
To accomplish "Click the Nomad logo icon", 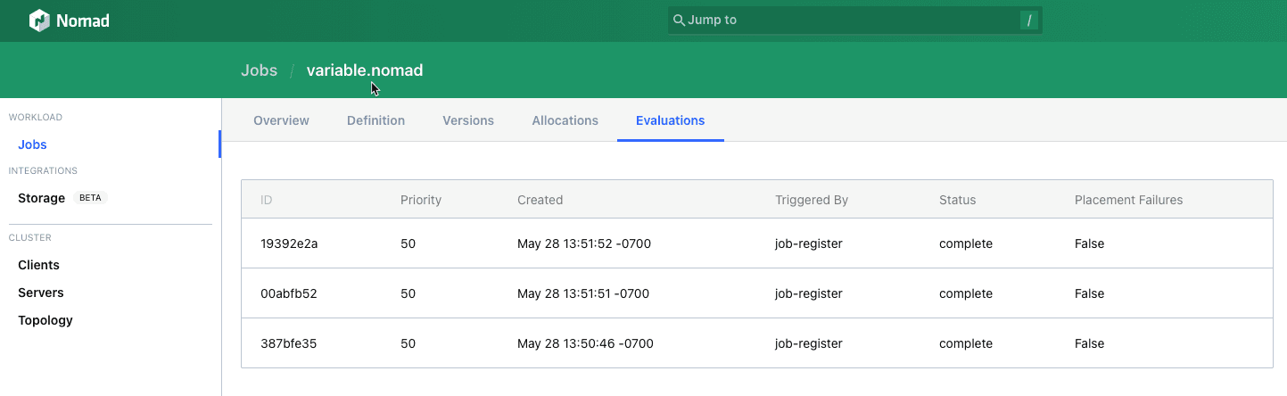I will [x=39, y=21].
